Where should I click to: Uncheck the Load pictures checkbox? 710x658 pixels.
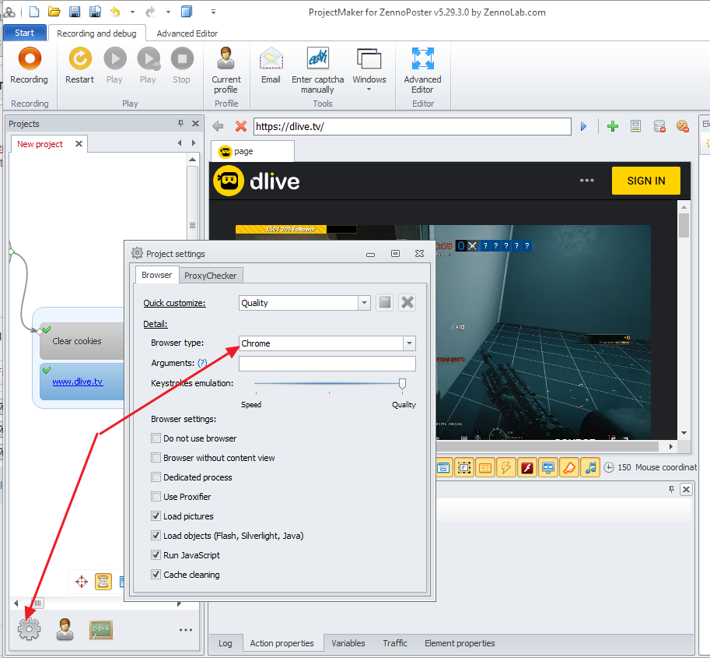[x=156, y=516]
